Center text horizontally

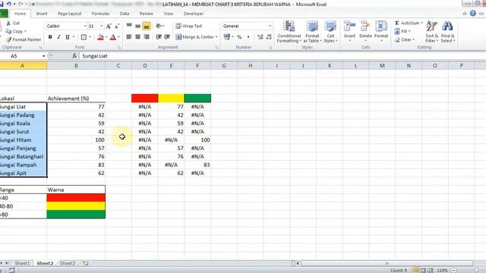pyautogui.click(x=137, y=37)
